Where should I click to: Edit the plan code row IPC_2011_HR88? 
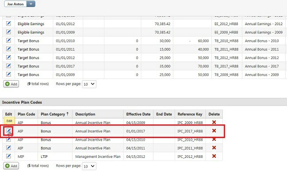click(8, 148)
